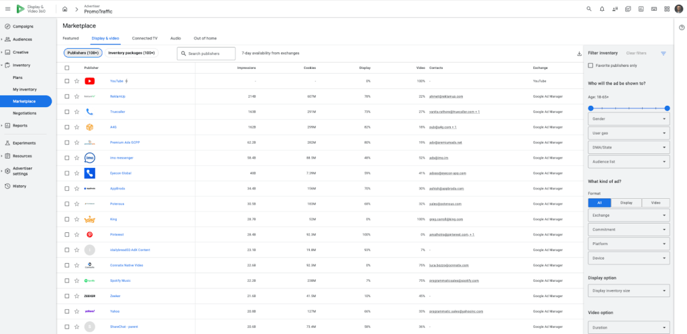The height and width of the screenshot is (334, 687).
Task: Choose Display format button
Action: tap(627, 203)
